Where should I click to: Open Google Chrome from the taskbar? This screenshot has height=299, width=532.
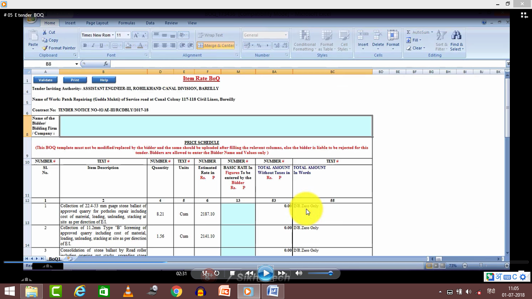(176, 291)
